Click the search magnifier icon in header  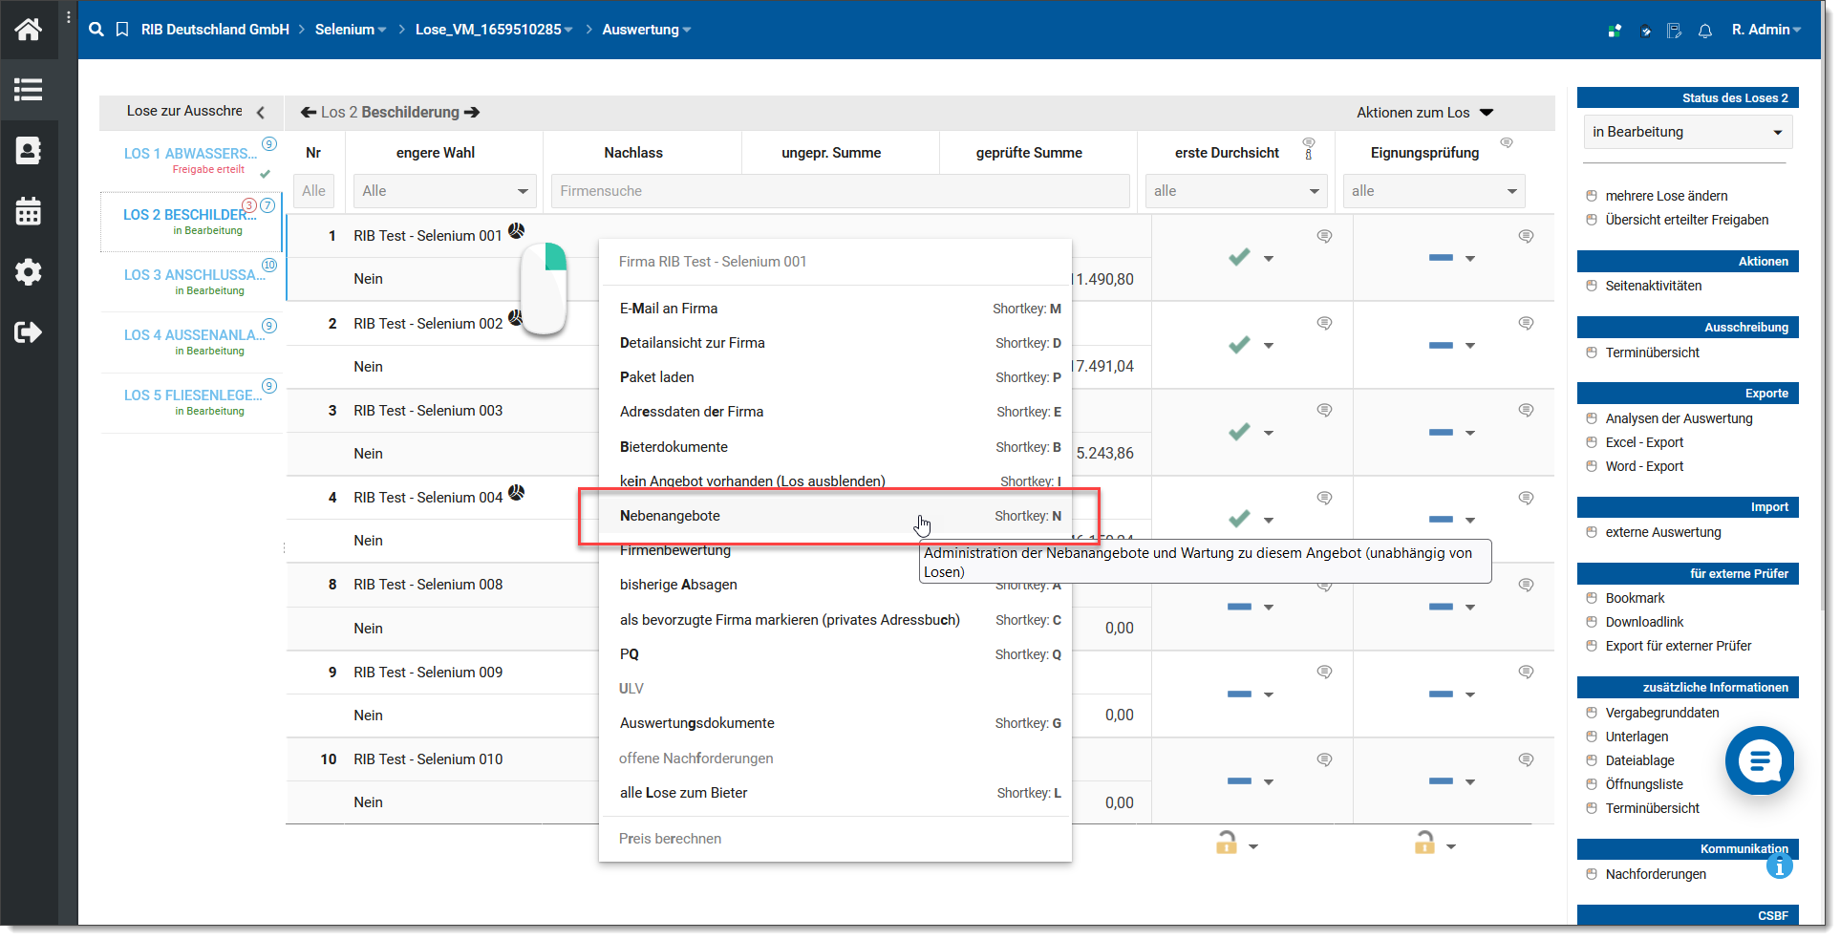[96, 30]
